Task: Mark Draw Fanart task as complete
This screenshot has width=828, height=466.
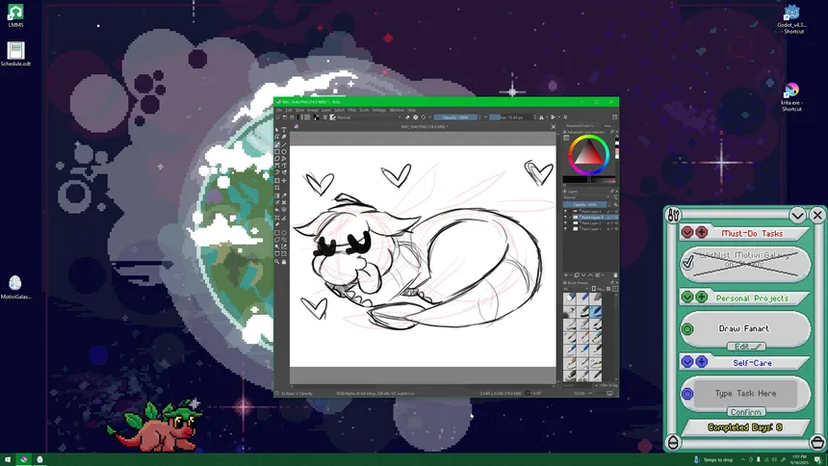Action: (687, 329)
